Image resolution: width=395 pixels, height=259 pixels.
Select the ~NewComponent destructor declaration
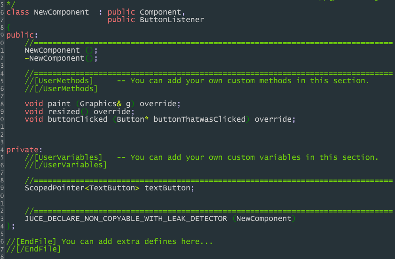tap(55, 58)
